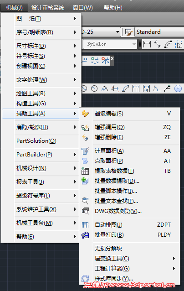
Task: Click the 计算面积(A) icon
Action: click(85, 151)
